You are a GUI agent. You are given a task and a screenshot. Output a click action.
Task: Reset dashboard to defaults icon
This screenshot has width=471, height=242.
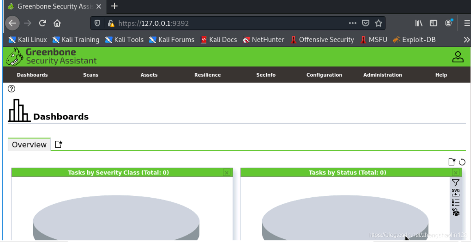coord(462,162)
